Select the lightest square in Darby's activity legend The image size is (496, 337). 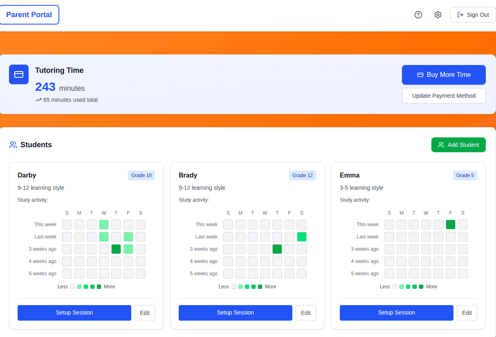[x=73, y=286]
